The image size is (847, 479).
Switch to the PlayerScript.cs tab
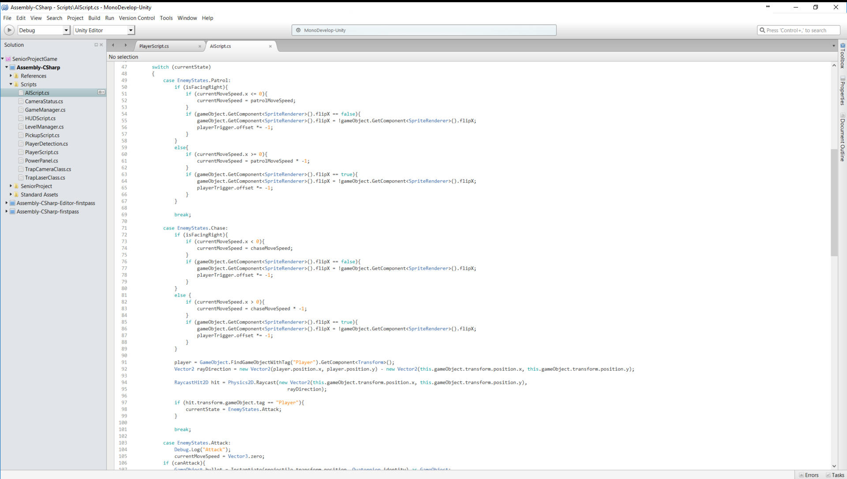pyautogui.click(x=154, y=46)
